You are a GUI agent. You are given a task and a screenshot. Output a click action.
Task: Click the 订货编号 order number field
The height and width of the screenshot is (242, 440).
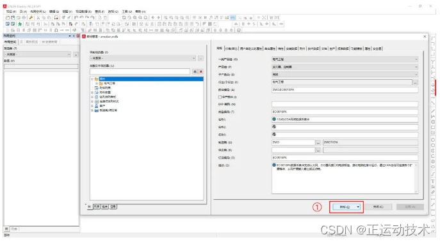point(345,158)
